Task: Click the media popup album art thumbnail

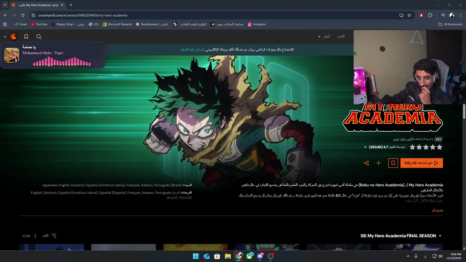Action: (12, 55)
